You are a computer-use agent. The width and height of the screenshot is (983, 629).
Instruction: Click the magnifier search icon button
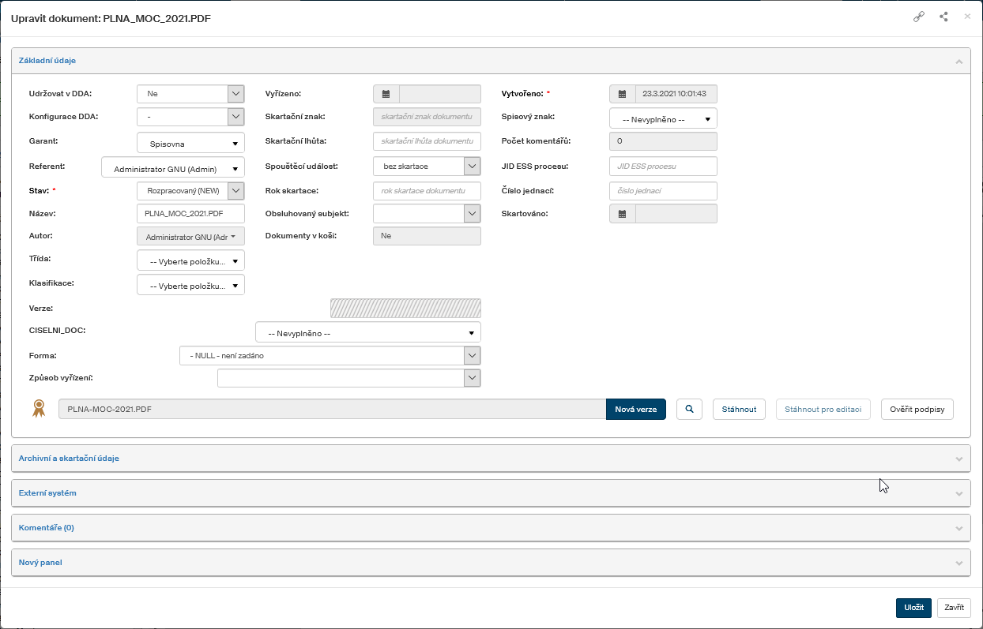(x=689, y=409)
